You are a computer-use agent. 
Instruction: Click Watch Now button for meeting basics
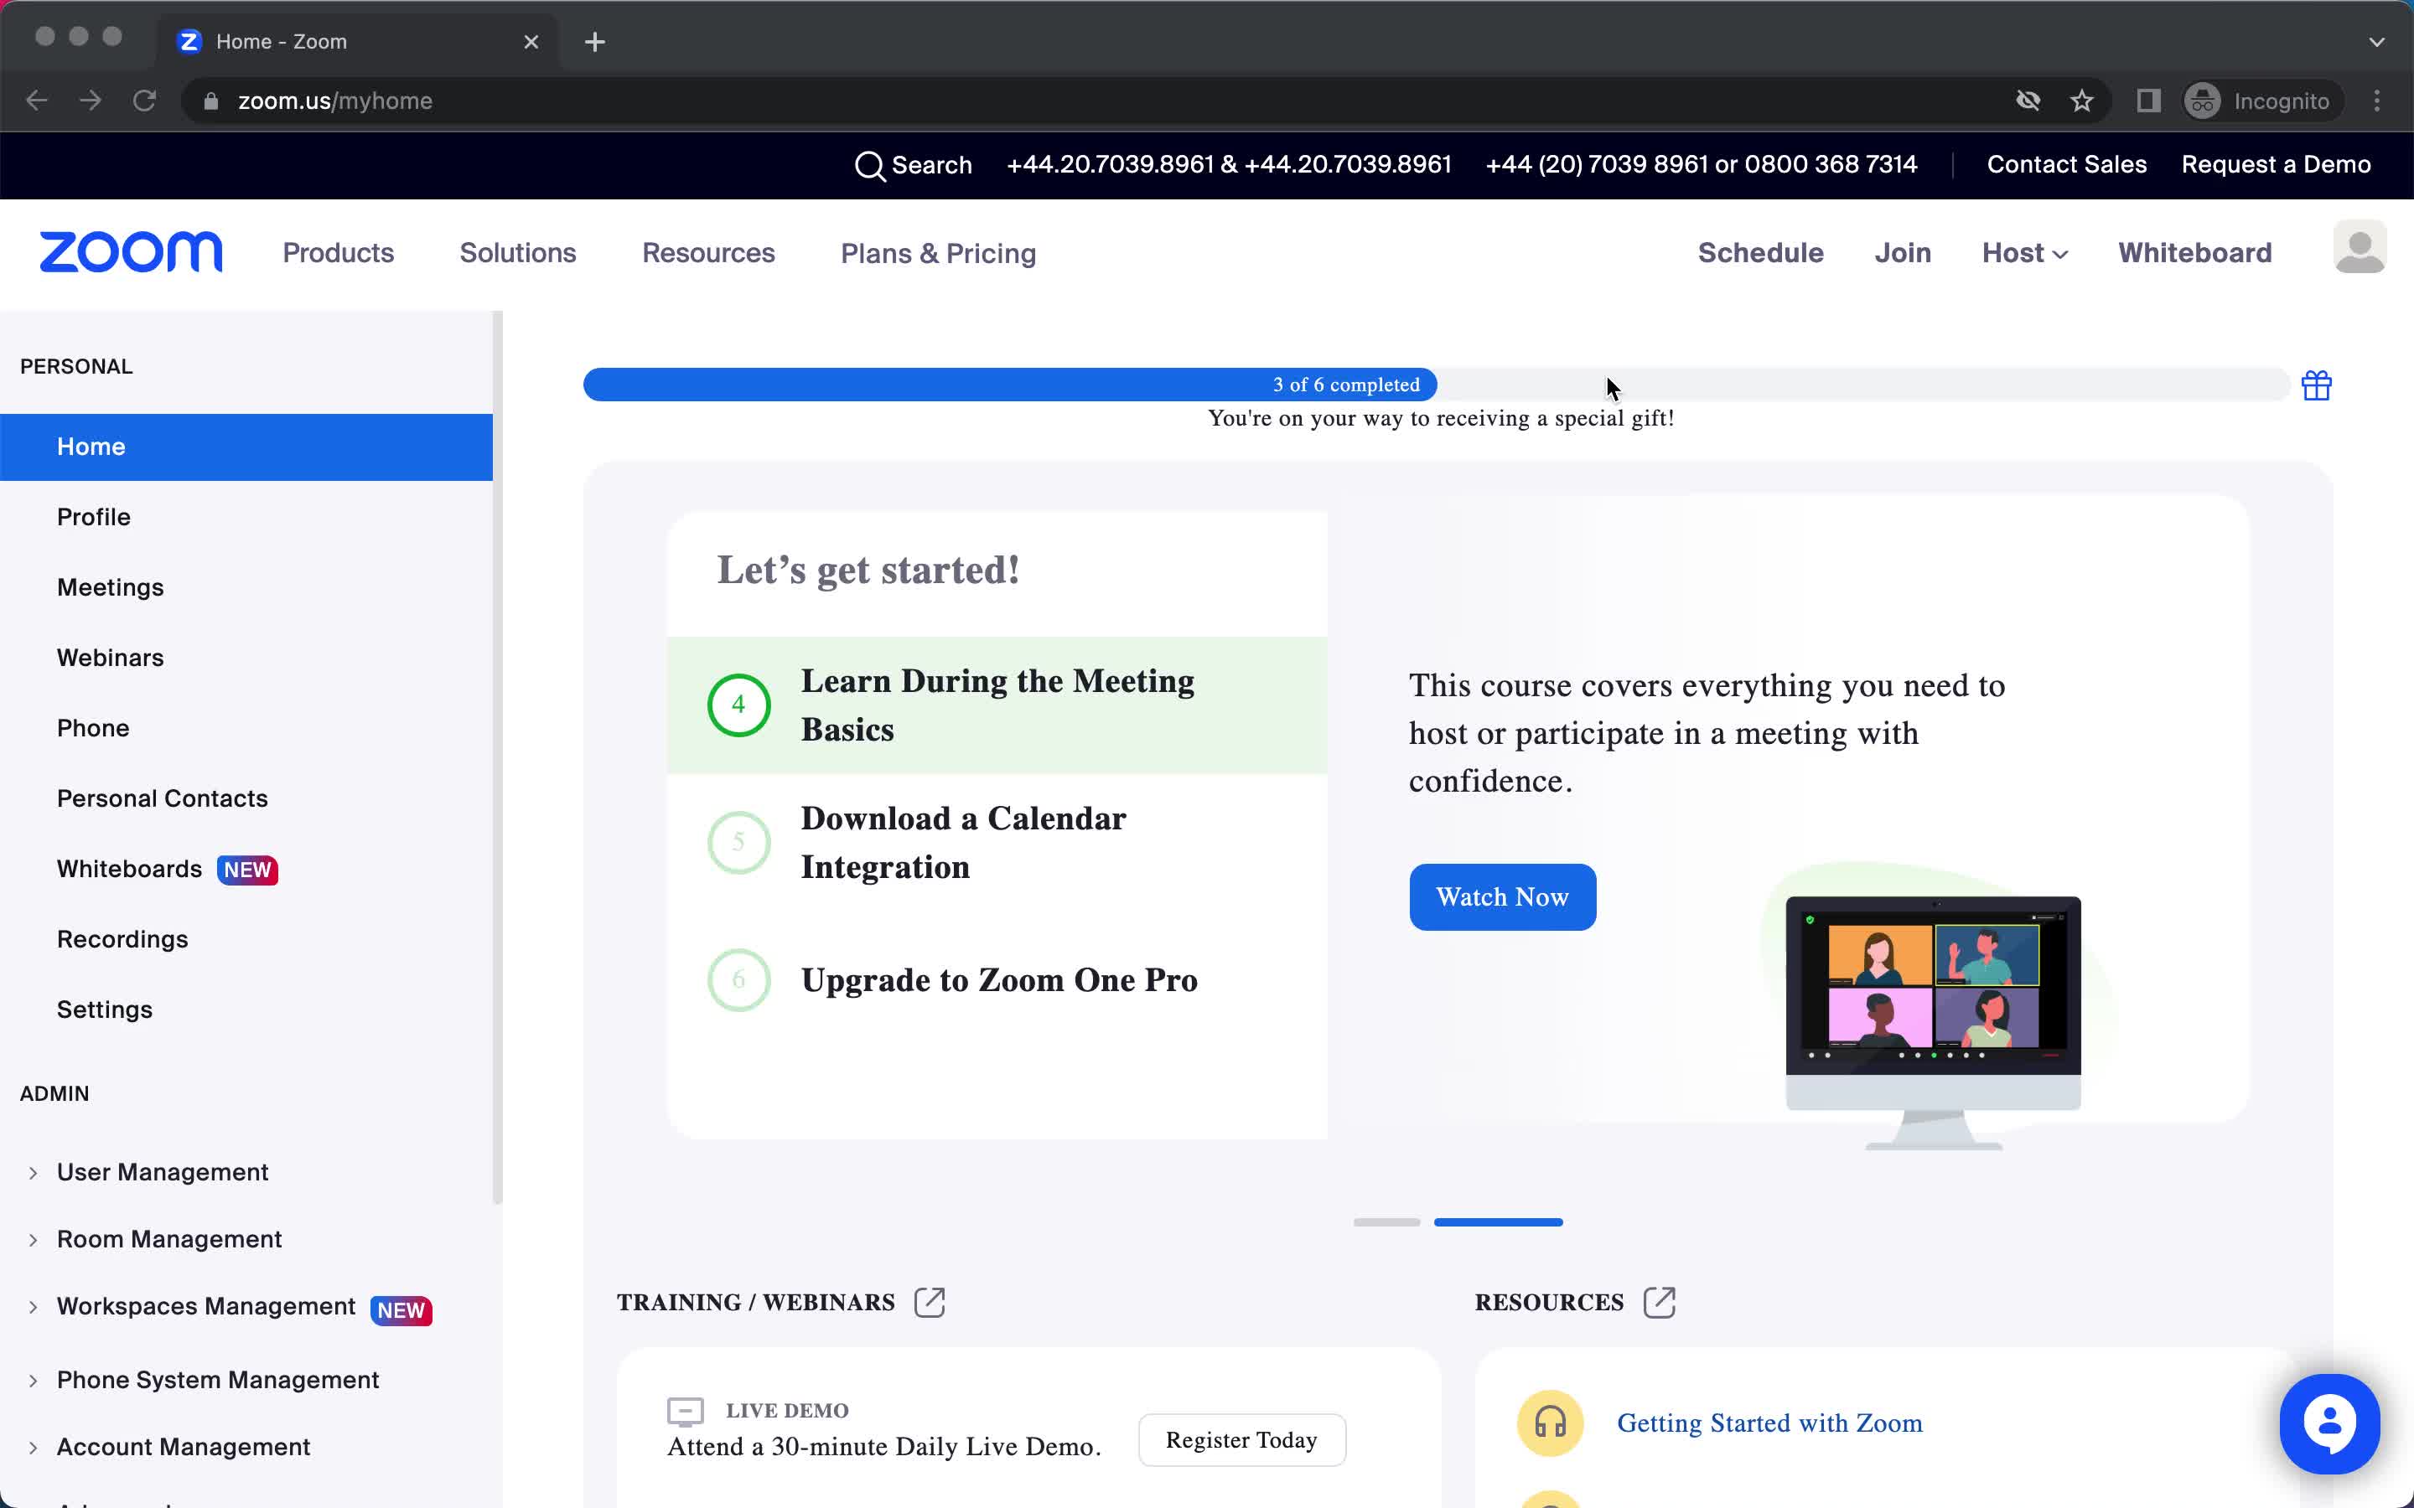(1501, 896)
